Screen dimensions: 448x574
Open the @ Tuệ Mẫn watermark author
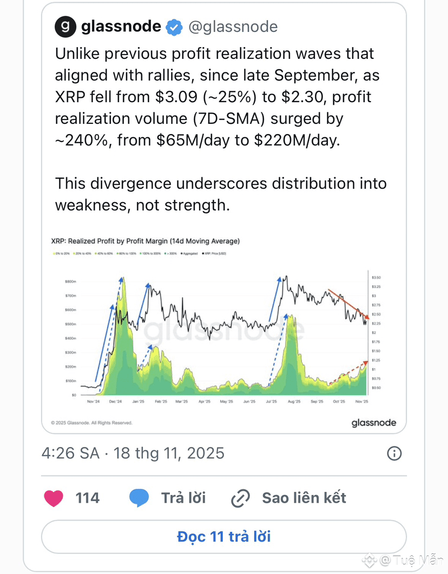pyautogui.click(x=411, y=560)
